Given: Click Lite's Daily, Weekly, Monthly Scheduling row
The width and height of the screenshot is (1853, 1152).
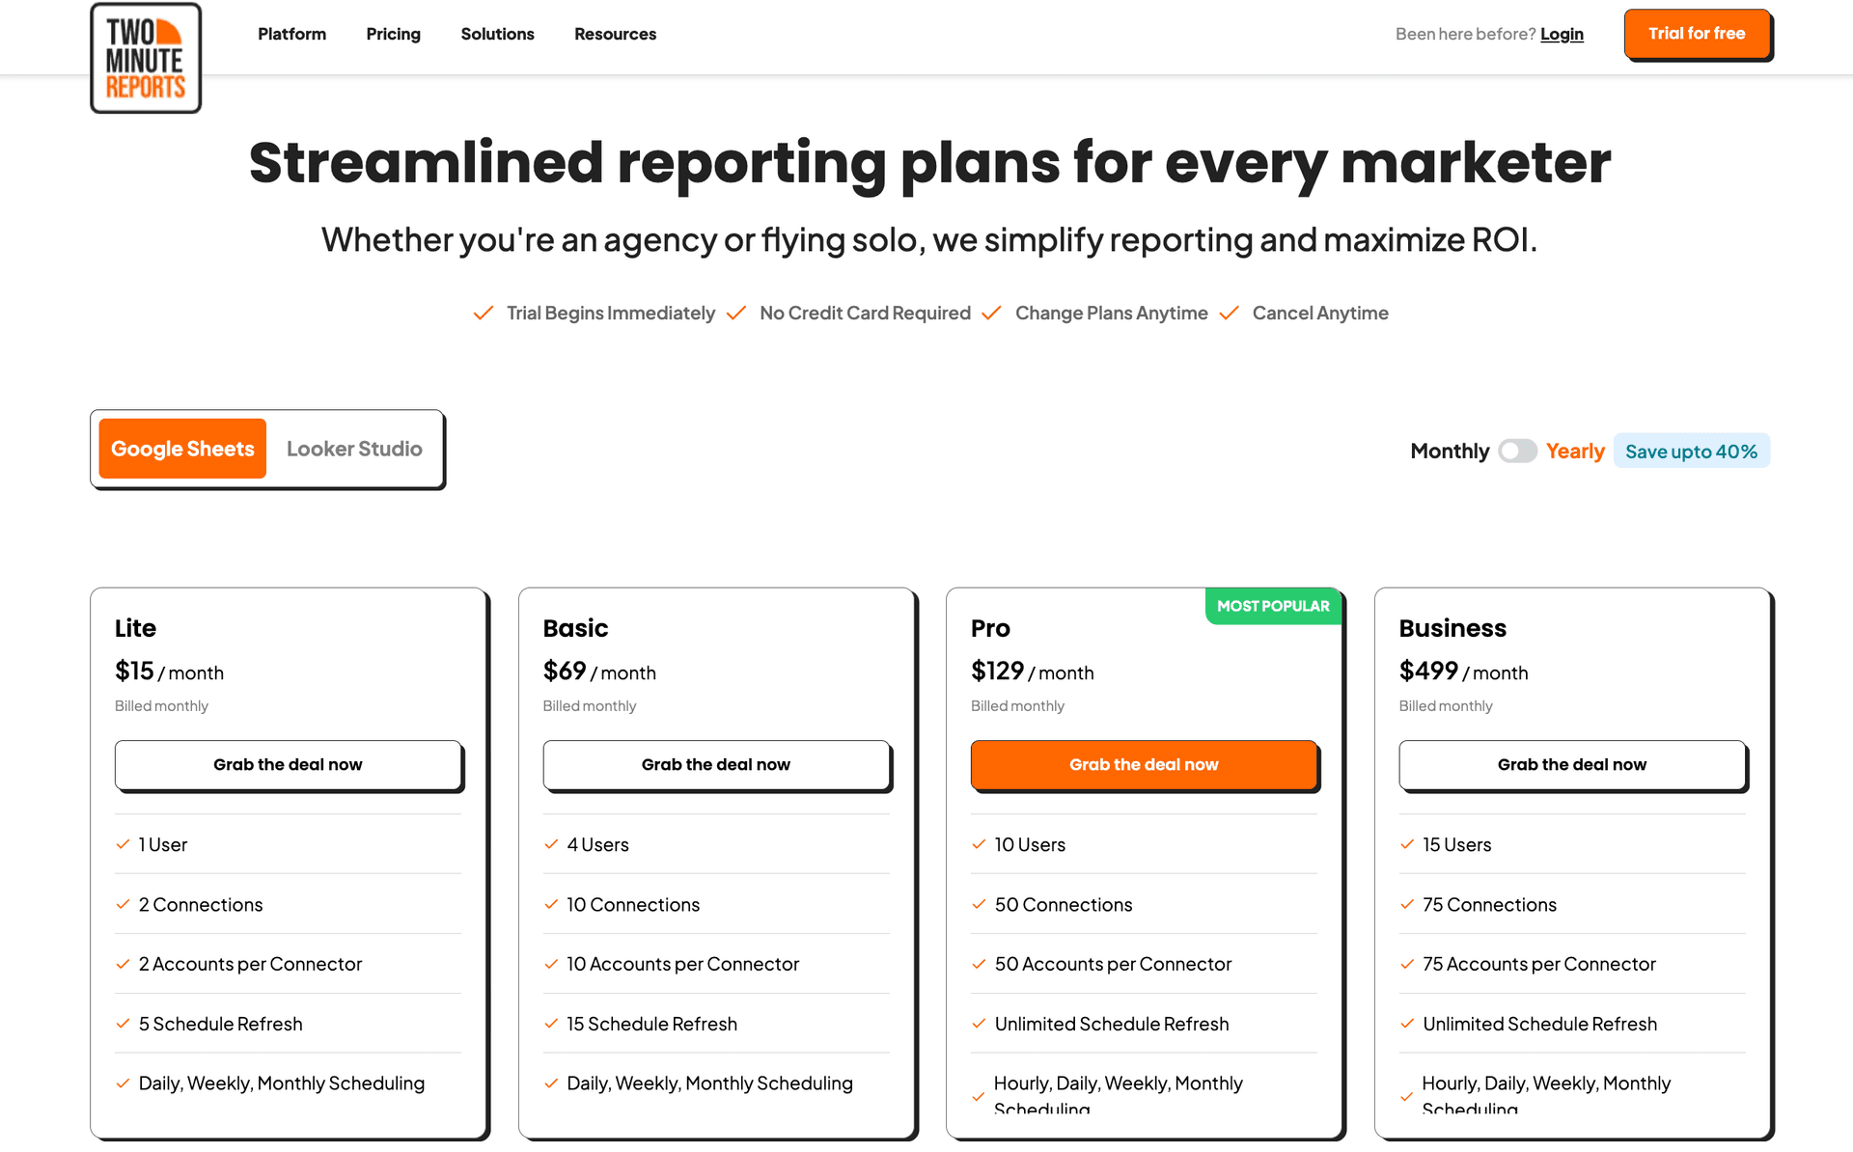Looking at the screenshot, I should click(x=288, y=1083).
